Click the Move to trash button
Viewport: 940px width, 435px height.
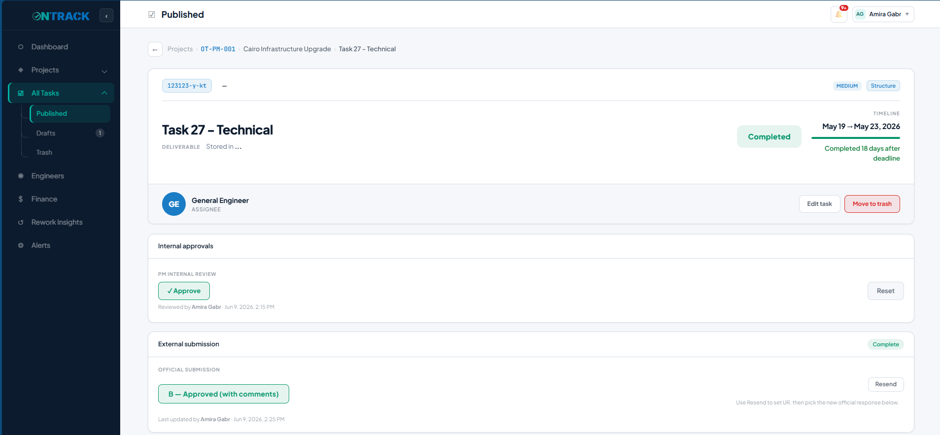(x=872, y=204)
